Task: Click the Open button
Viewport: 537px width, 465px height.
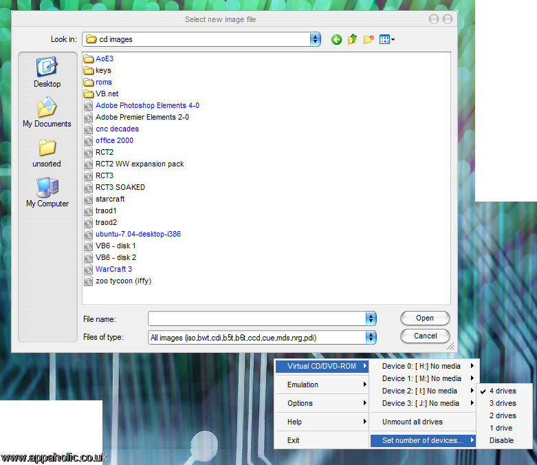Action: [425, 318]
